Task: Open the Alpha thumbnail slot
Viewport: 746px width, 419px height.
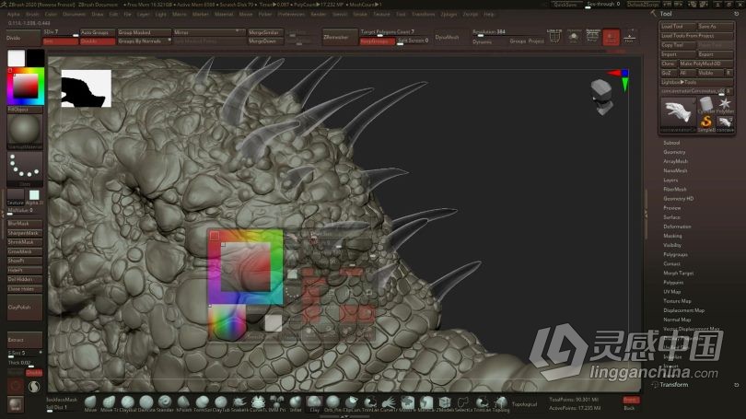Action: [x=34, y=195]
